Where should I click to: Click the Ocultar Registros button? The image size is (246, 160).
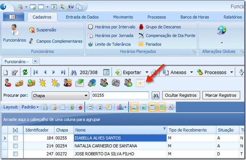[x=181, y=95]
